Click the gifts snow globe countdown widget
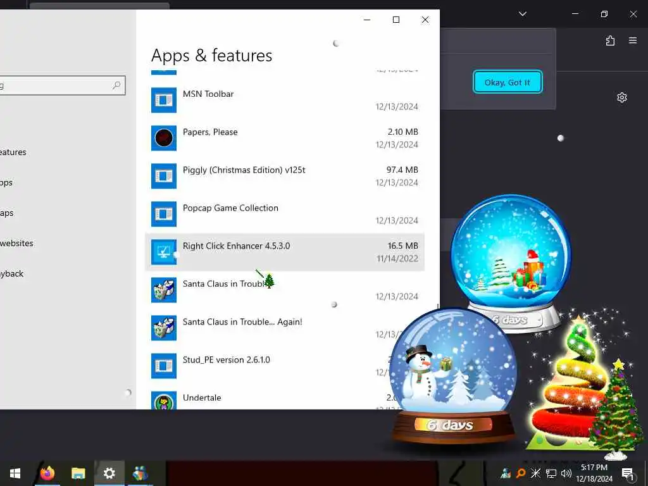 pyautogui.click(x=511, y=263)
